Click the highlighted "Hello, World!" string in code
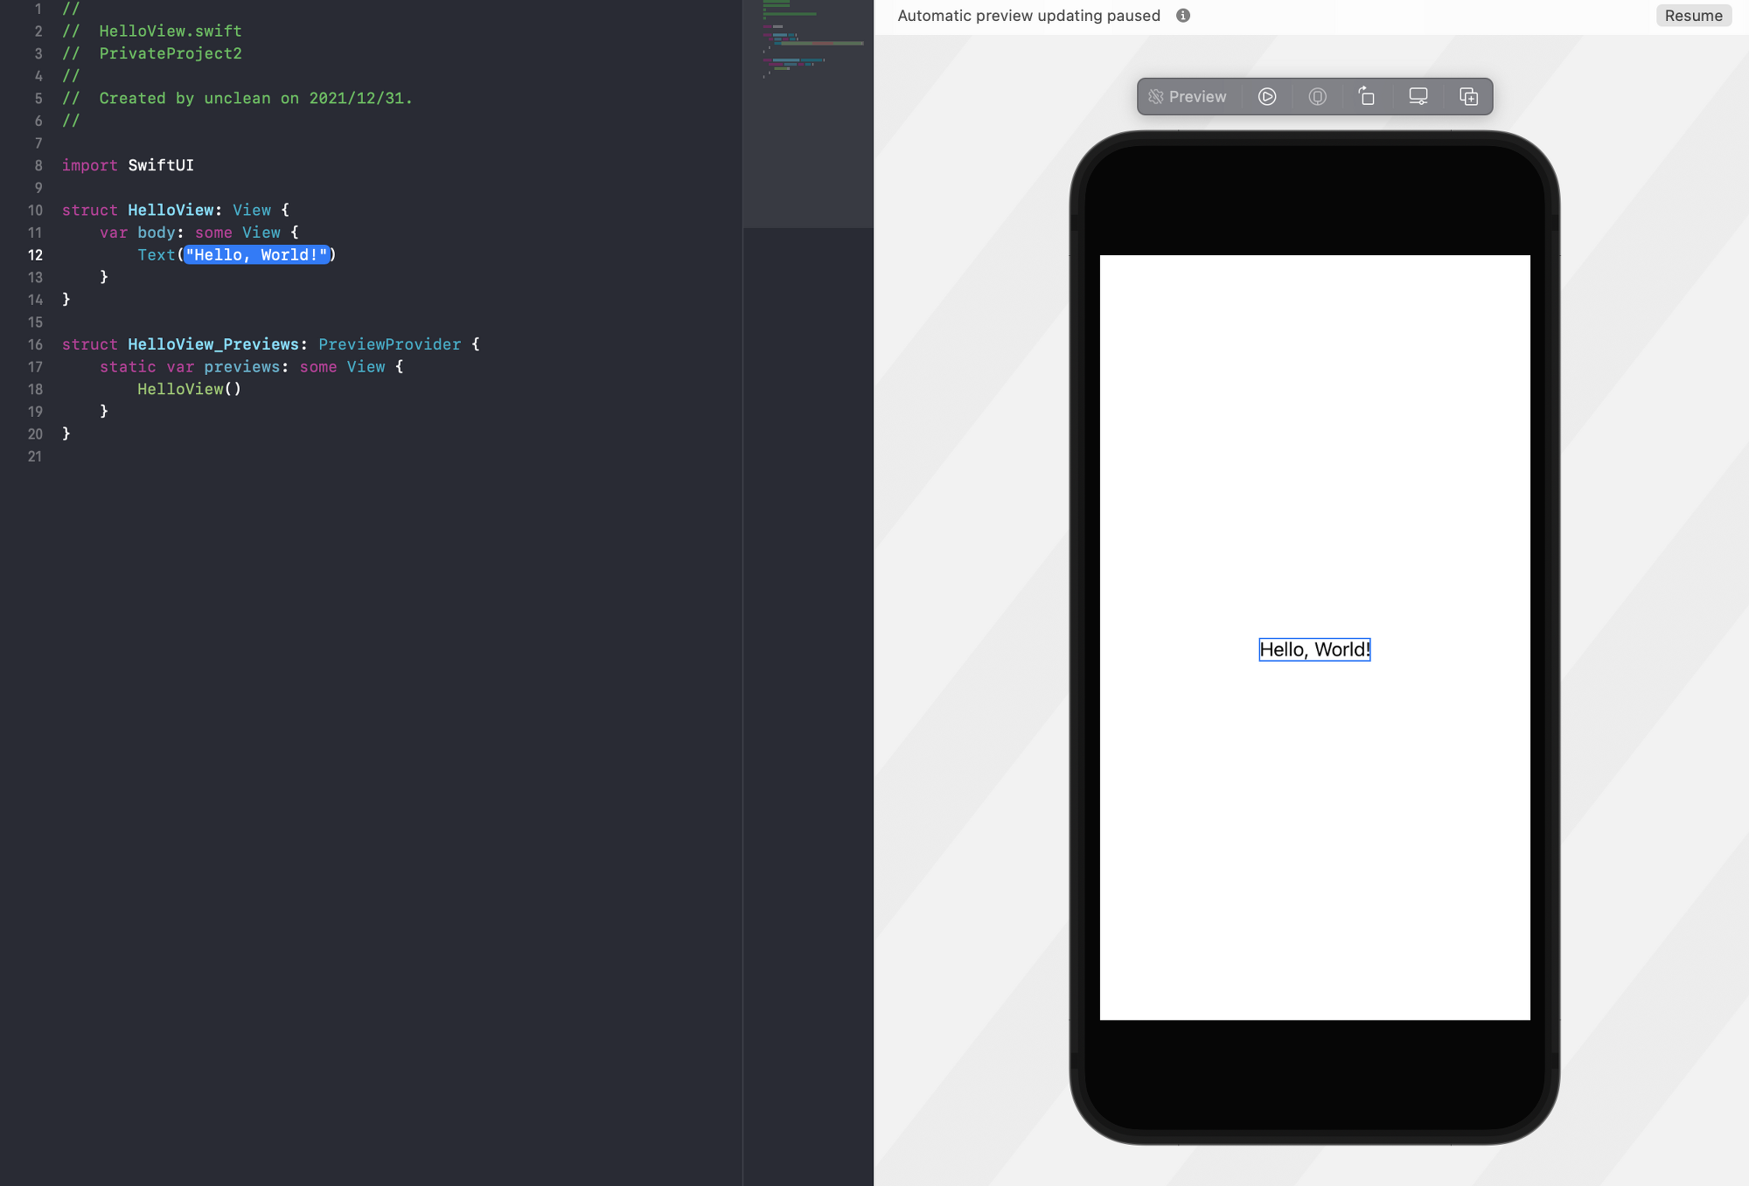Image resolution: width=1749 pixels, height=1186 pixels. coord(257,255)
